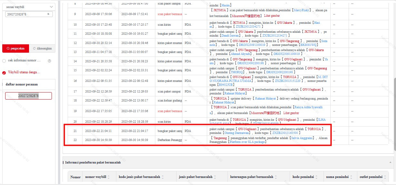The image size is (396, 185).
Task: Click the vertical scrollbar thumb on right edge
Action: (394, 115)
